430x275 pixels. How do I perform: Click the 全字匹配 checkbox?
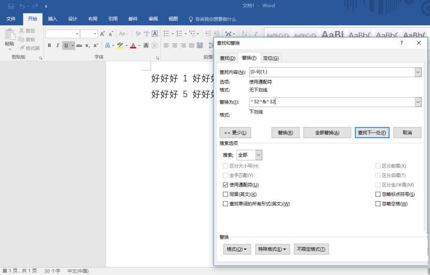(x=225, y=175)
